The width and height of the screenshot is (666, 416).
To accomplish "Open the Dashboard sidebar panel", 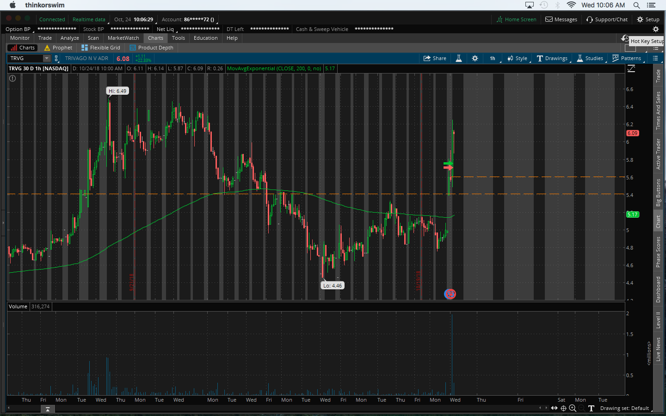I will (658, 289).
